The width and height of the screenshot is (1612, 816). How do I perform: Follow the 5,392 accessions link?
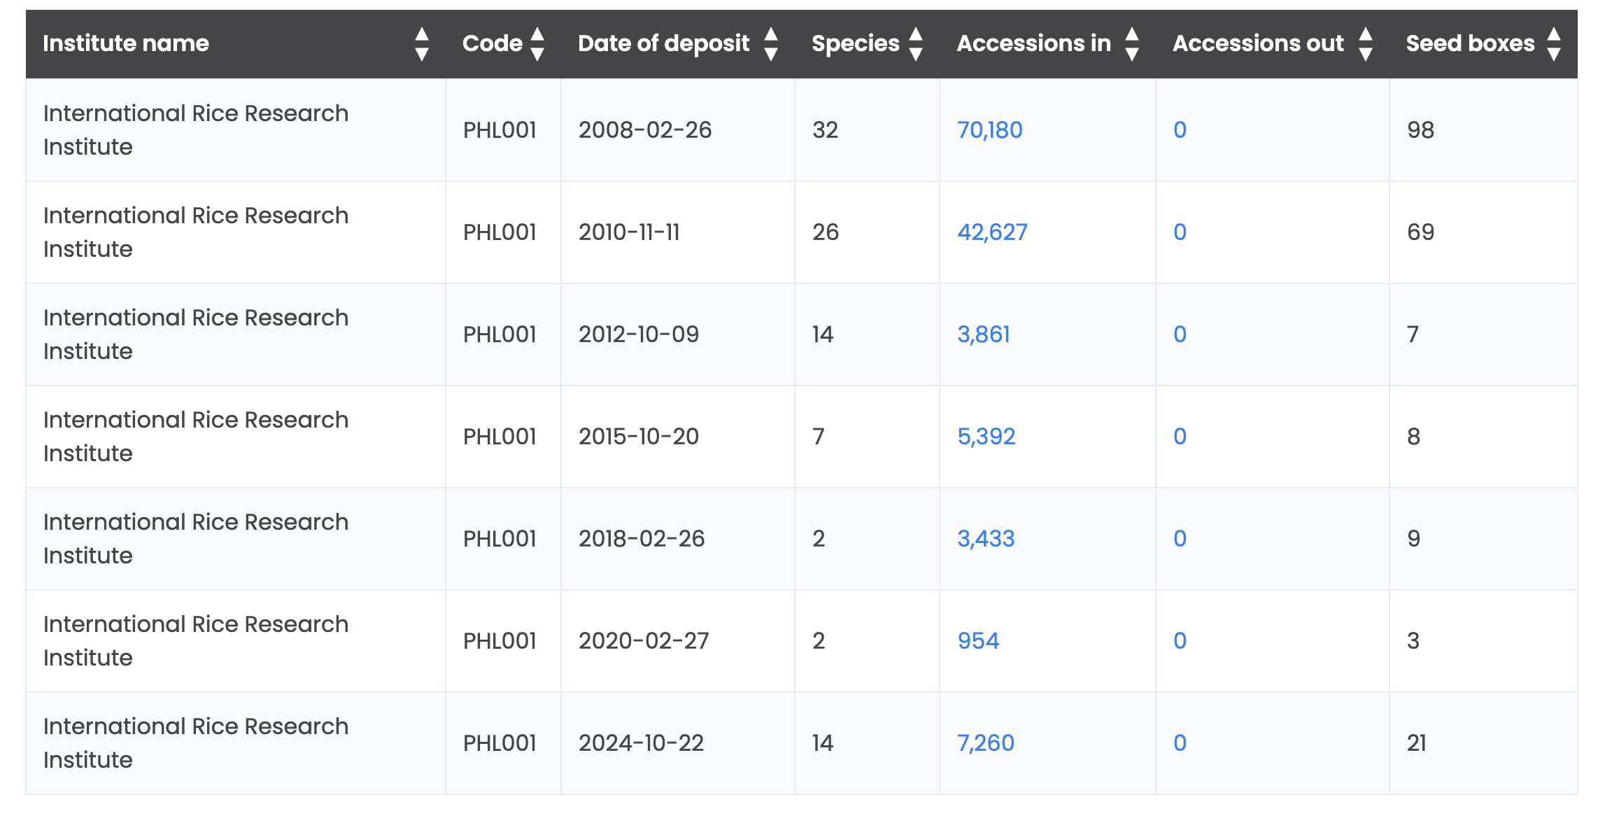(986, 437)
